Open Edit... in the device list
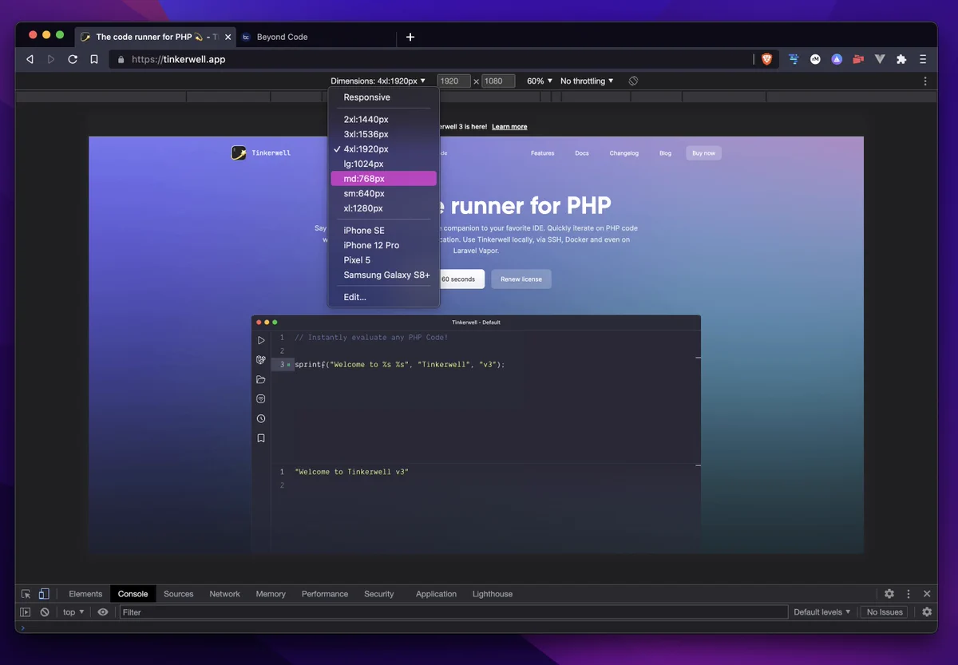The width and height of the screenshot is (958, 665). (384, 297)
